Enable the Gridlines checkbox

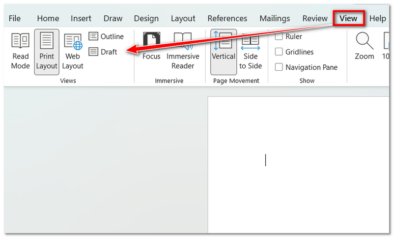(279, 52)
